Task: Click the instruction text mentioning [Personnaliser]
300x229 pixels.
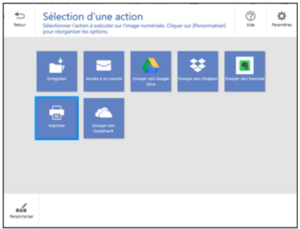Action: point(134,28)
